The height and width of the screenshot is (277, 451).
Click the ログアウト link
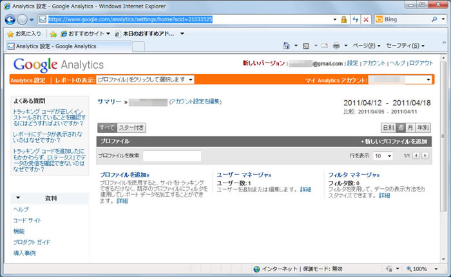[x=421, y=63]
